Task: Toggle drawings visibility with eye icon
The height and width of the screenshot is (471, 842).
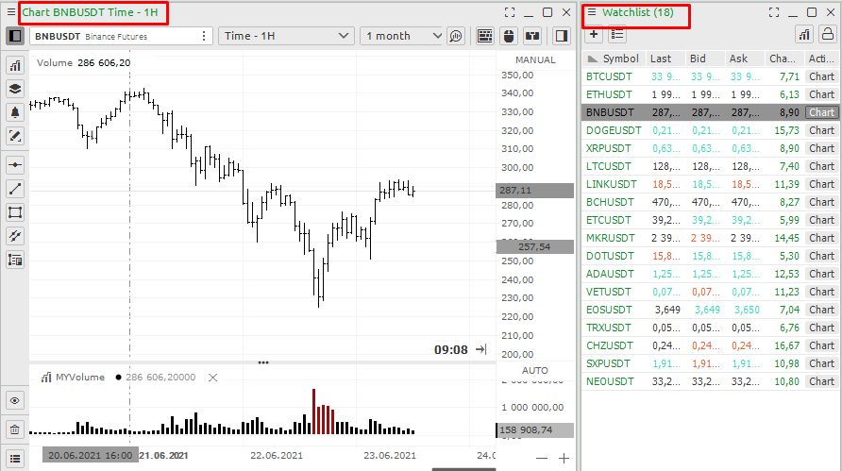Action: tap(15, 400)
